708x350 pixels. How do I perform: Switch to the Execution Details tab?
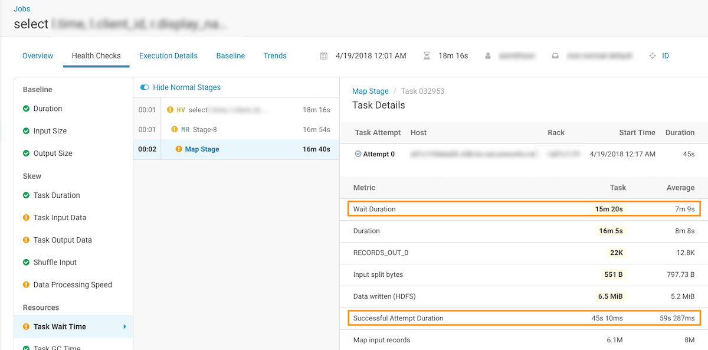(168, 56)
